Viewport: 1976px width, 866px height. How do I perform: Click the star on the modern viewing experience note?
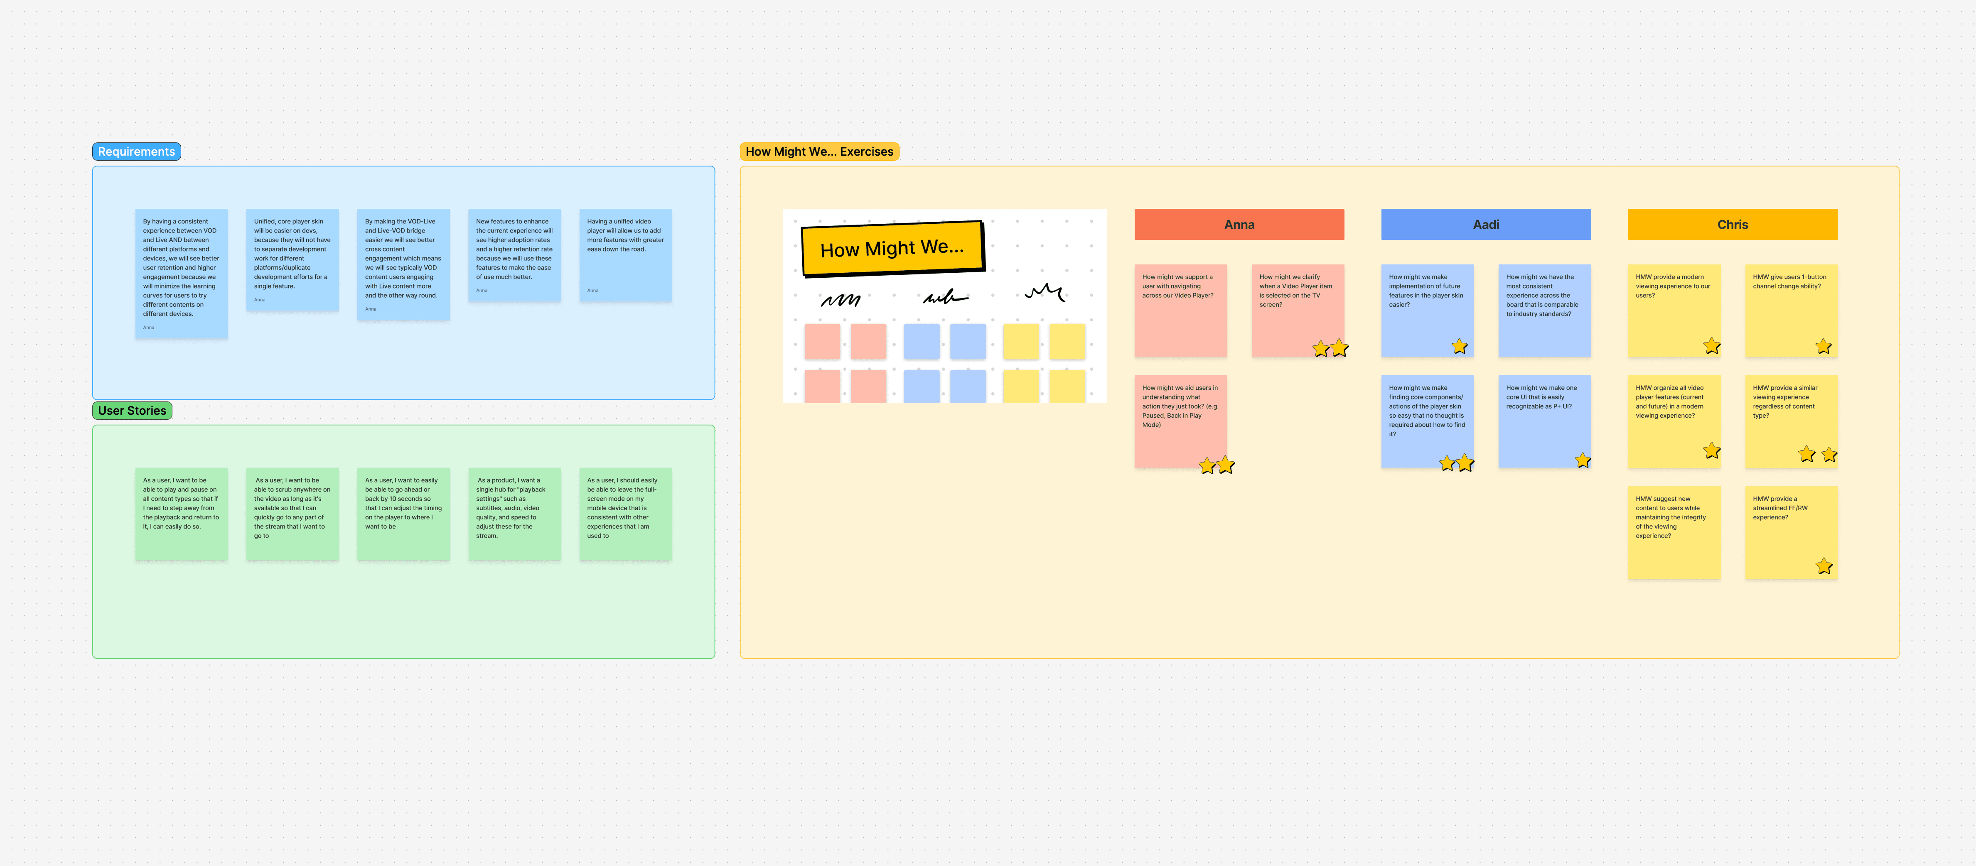coord(1711,346)
